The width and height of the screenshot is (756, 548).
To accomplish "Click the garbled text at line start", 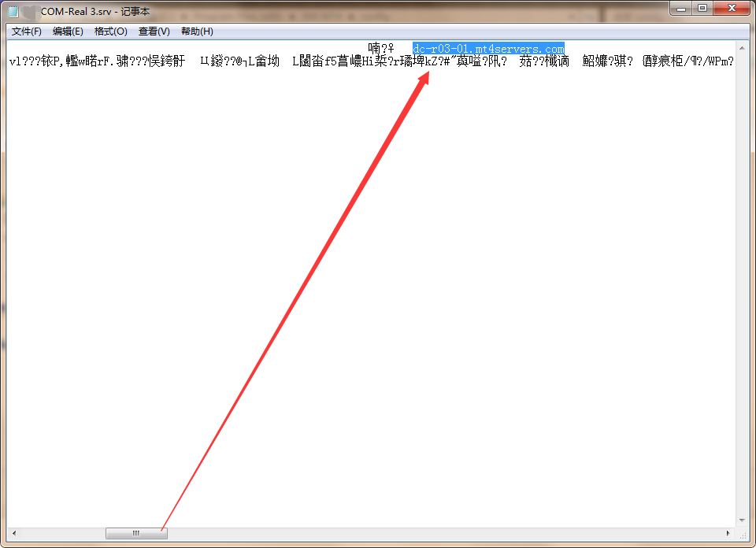I will [x=47, y=62].
